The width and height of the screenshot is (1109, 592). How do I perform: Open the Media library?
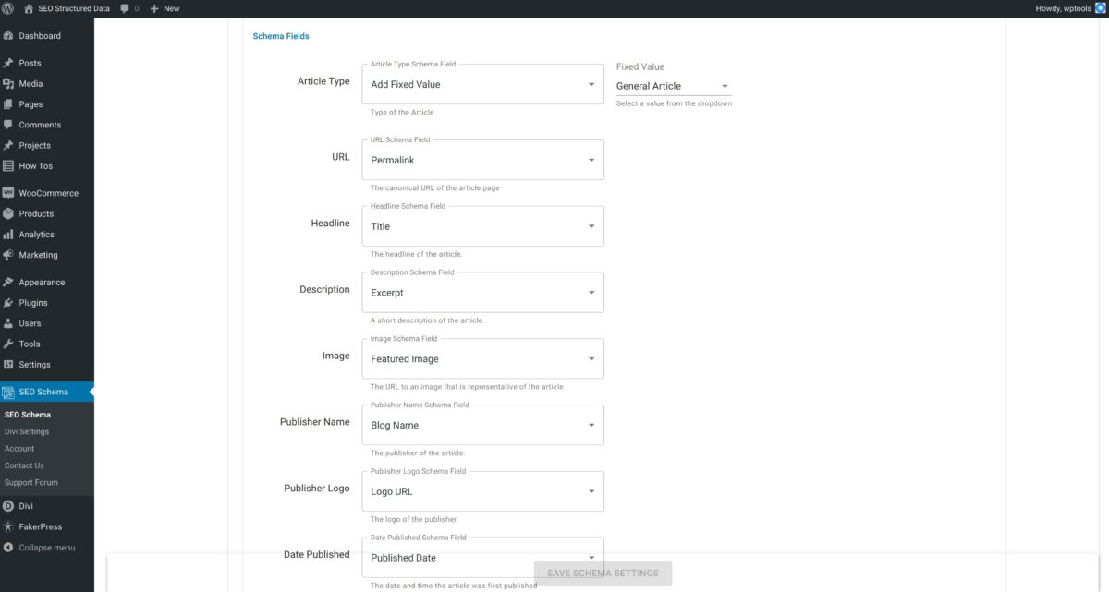[x=32, y=83]
